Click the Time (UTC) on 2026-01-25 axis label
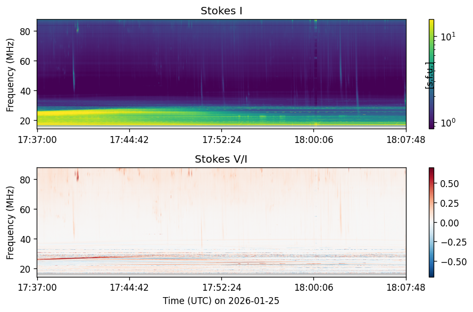Viewport: 473px width, 312px height. coord(221,300)
